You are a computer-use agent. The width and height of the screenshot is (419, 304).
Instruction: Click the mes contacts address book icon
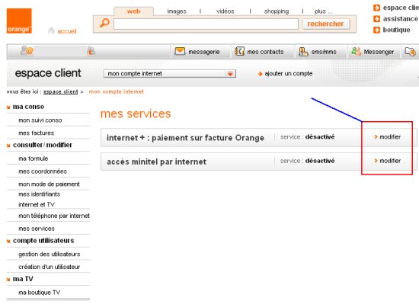[x=239, y=51]
